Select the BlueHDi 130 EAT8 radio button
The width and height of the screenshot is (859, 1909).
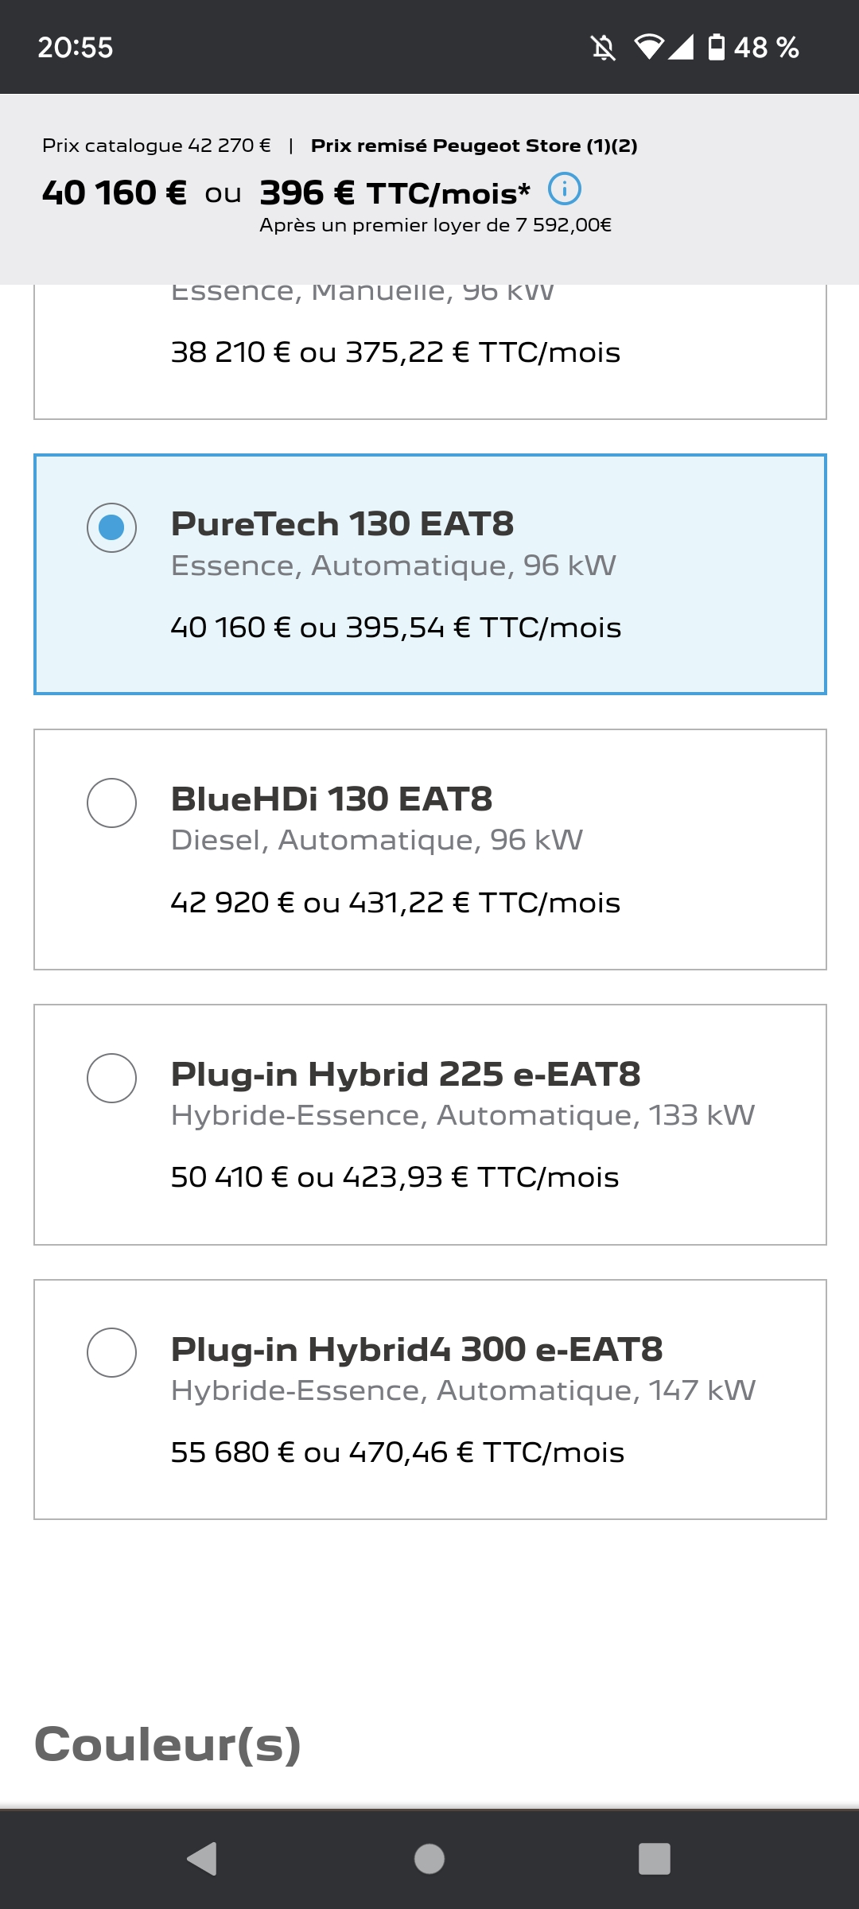[111, 803]
